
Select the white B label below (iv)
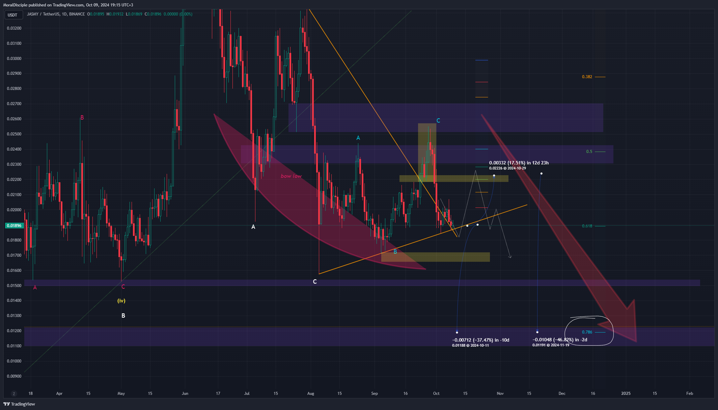point(123,316)
